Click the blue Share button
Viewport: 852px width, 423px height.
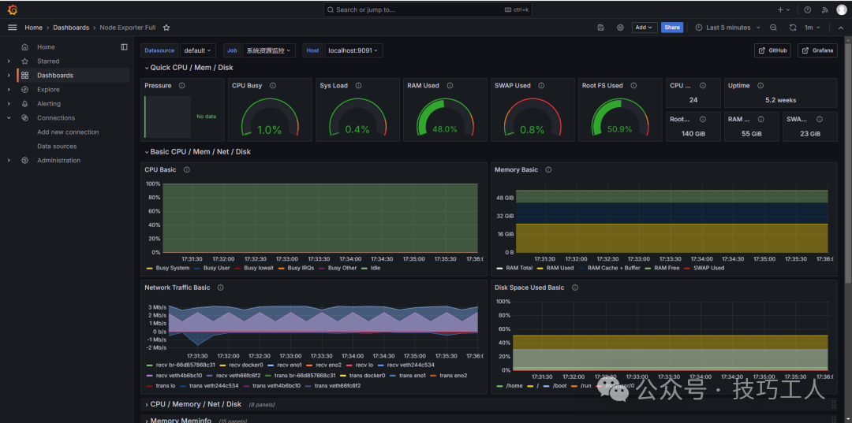pyautogui.click(x=671, y=28)
